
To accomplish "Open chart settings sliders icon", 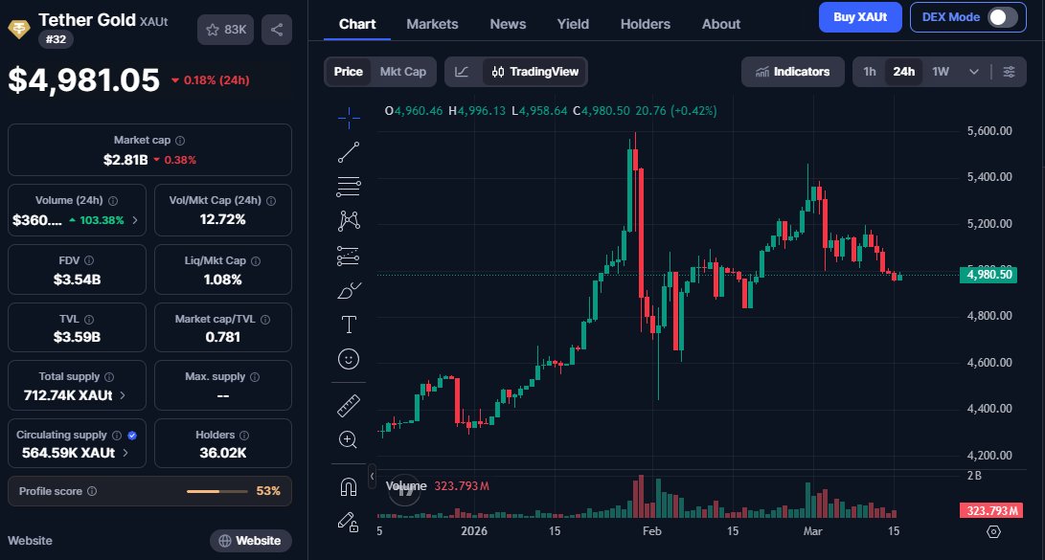I will pos(1009,72).
